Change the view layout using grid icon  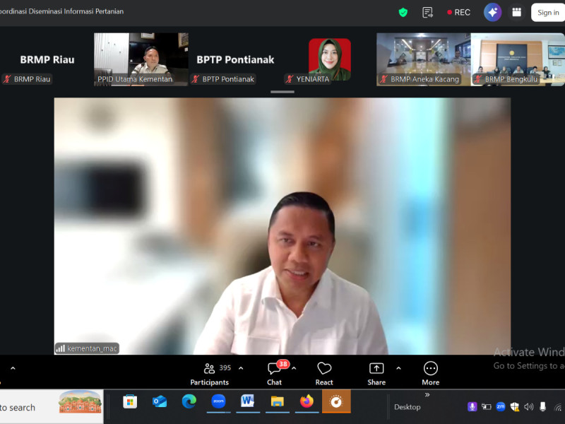click(x=516, y=13)
